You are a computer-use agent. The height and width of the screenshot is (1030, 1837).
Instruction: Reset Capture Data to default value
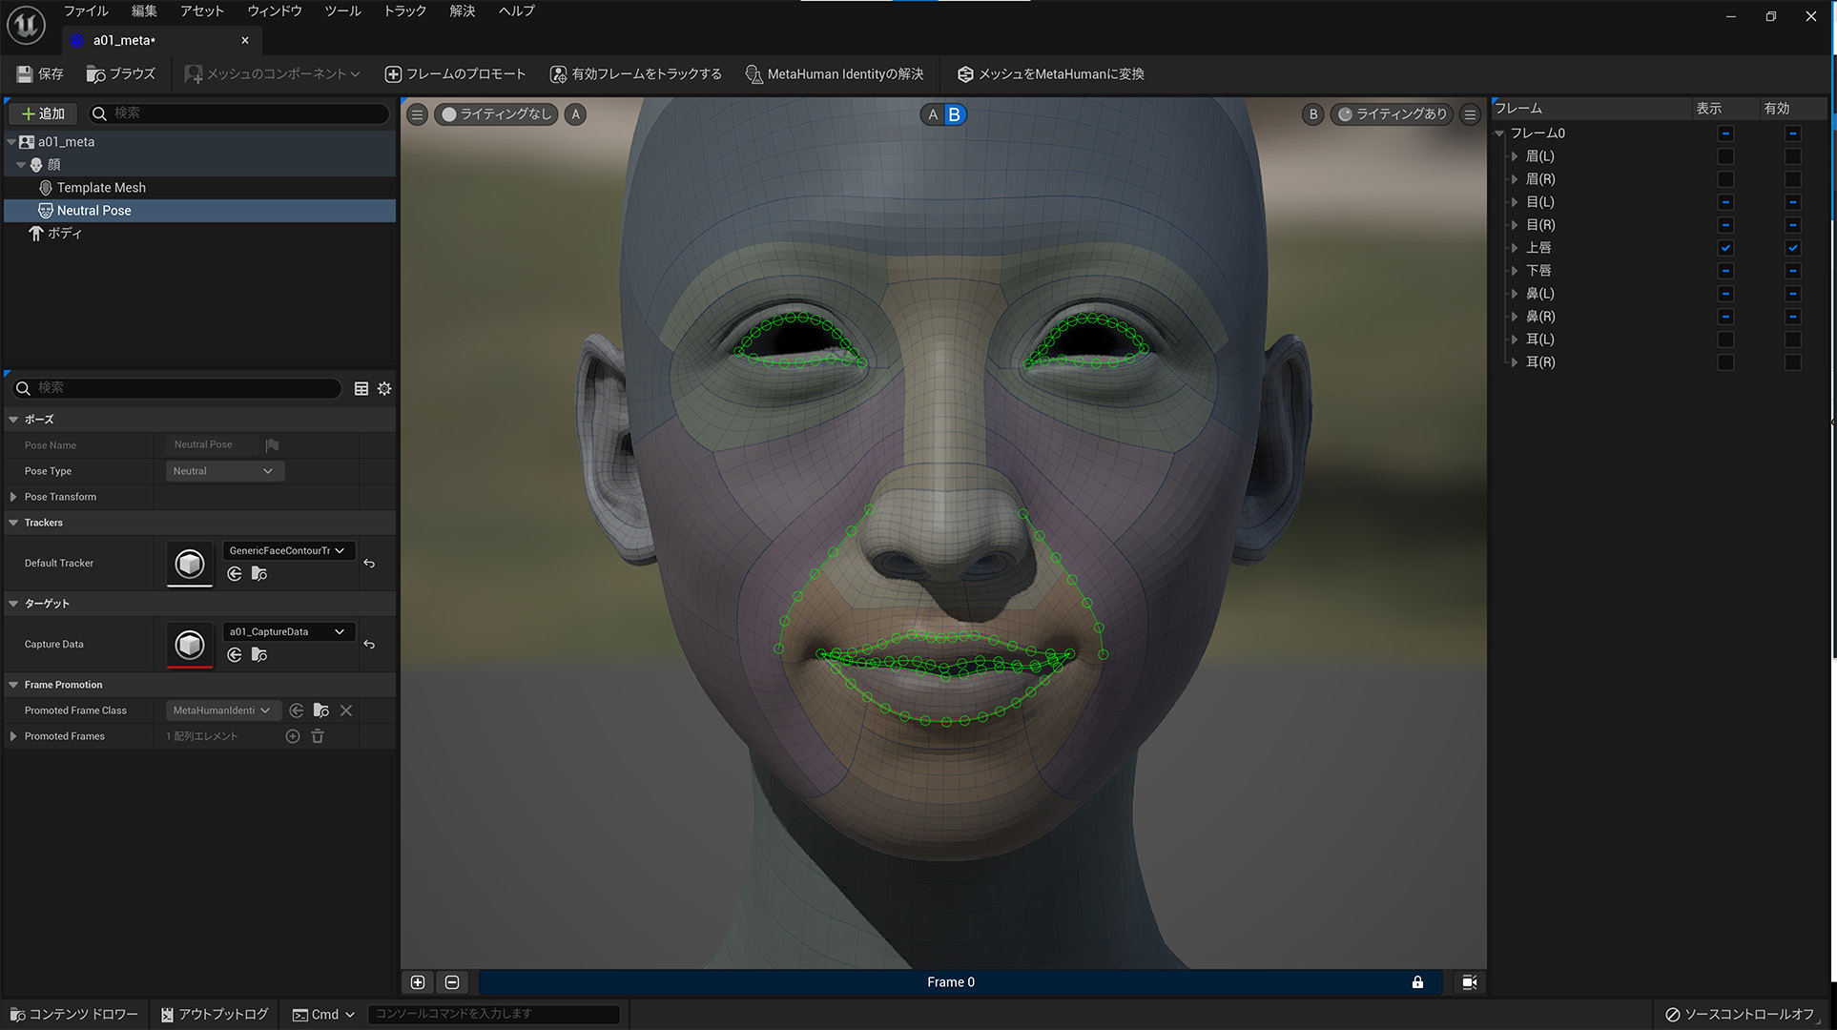tap(369, 645)
